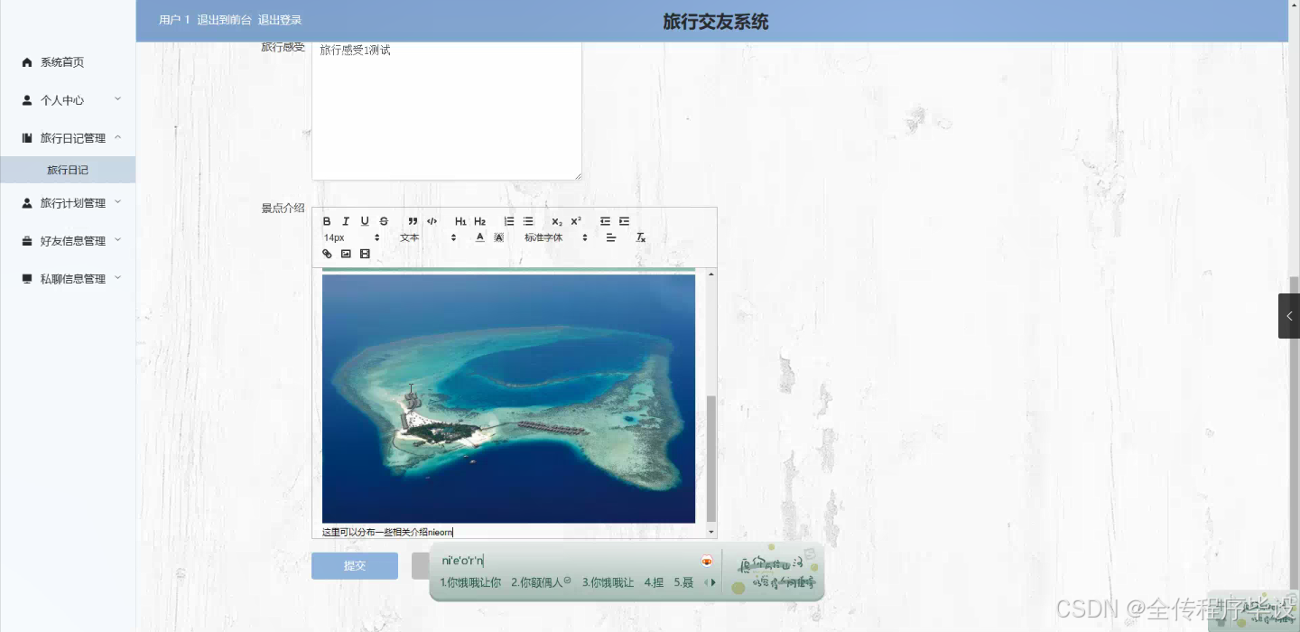Apply italic formatting to the text

tap(345, 221)
